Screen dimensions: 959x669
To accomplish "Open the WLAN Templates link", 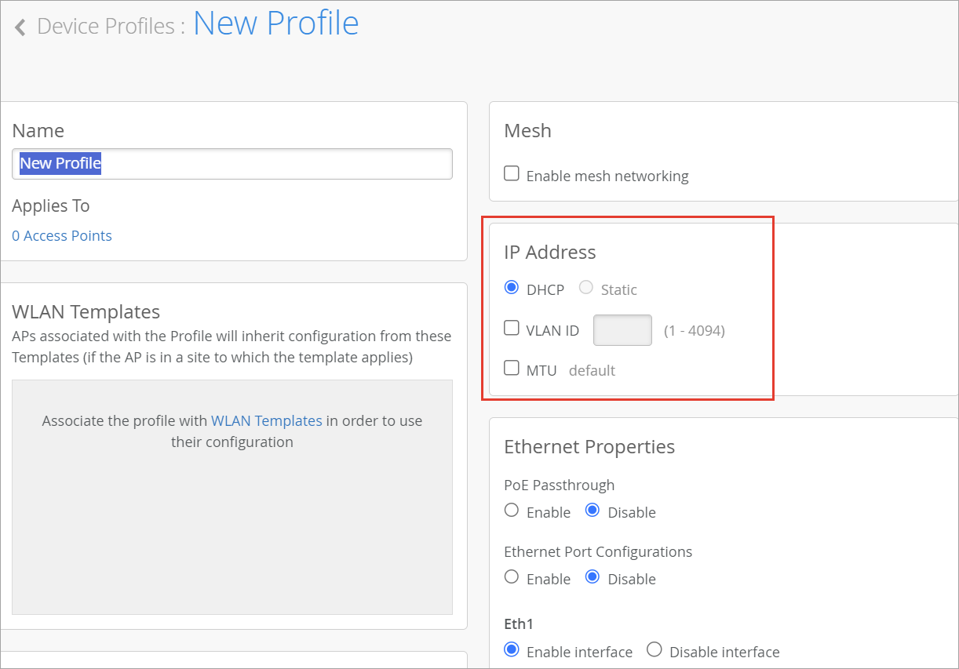I will click(267, 421).
